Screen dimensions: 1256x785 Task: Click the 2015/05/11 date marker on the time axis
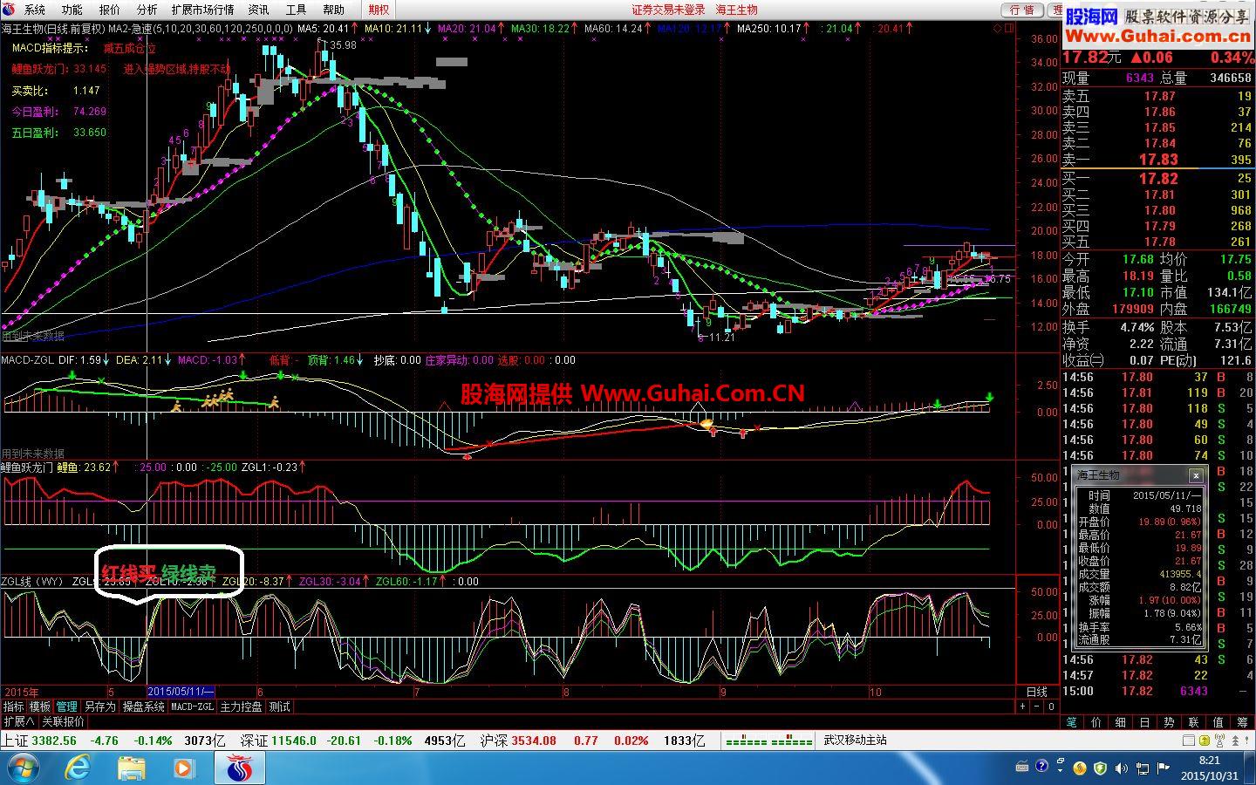click(x=181, y=692)
